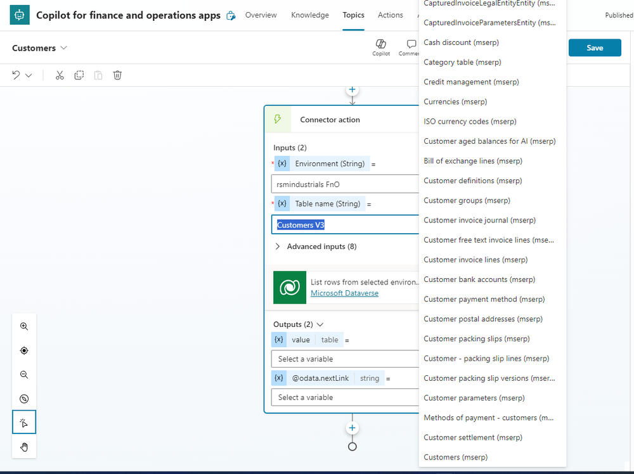Select Customer free text invoice lines
Screen dimensions: 634x474
click(493, 240)
